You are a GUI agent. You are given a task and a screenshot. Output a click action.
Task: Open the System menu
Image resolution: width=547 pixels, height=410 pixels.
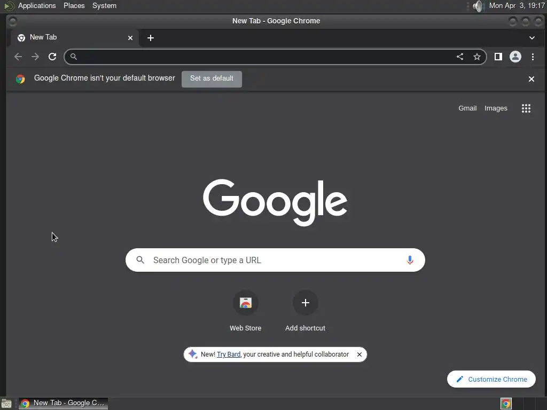coord(104,5)
